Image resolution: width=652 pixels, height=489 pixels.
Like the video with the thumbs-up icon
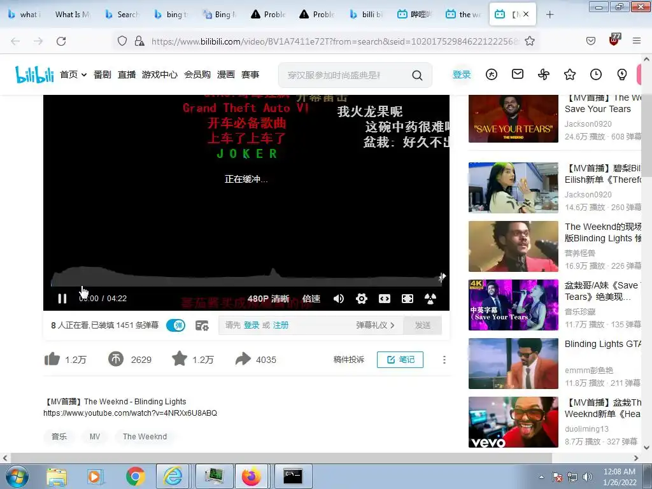click(52, 359)
